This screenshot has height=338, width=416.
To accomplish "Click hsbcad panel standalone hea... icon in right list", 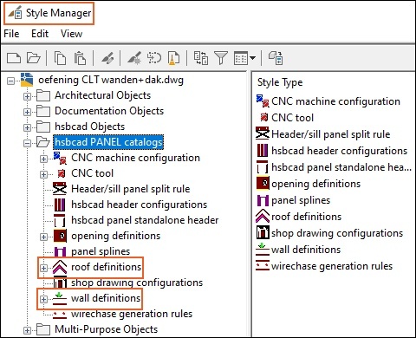I will click(263, 167).
